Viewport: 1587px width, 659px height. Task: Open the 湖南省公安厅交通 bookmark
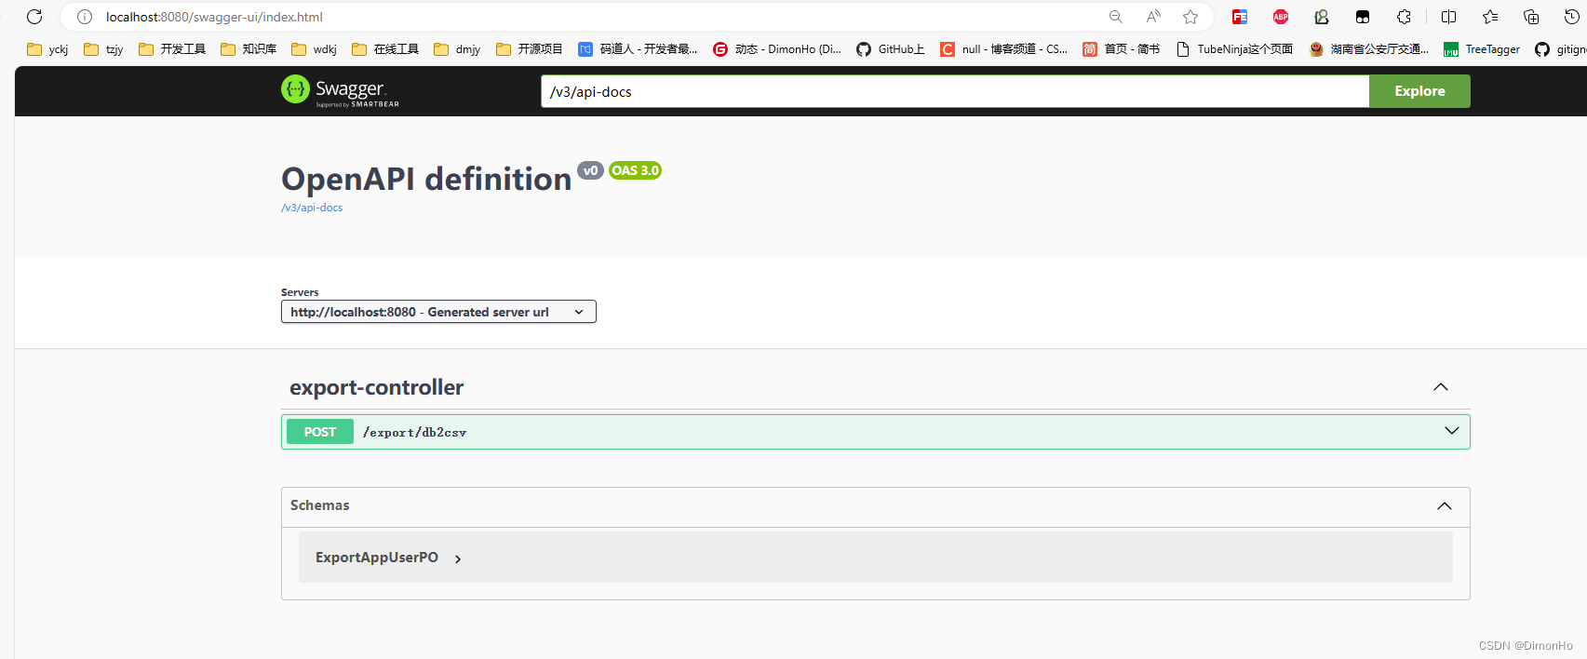pos(1369,49)
